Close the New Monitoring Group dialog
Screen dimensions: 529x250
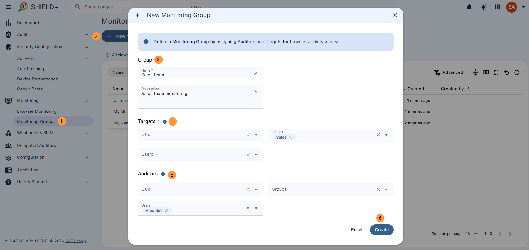(x=395, y=15)
